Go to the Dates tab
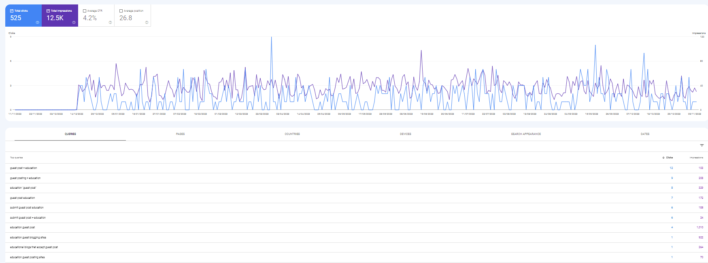 pos(645,134)
